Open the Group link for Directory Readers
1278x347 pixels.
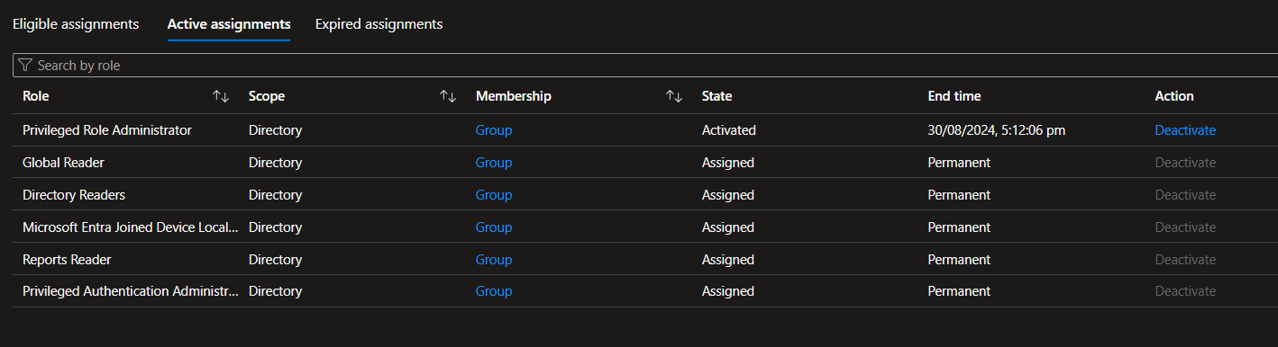pyautogui.click(x=494, y=195)
